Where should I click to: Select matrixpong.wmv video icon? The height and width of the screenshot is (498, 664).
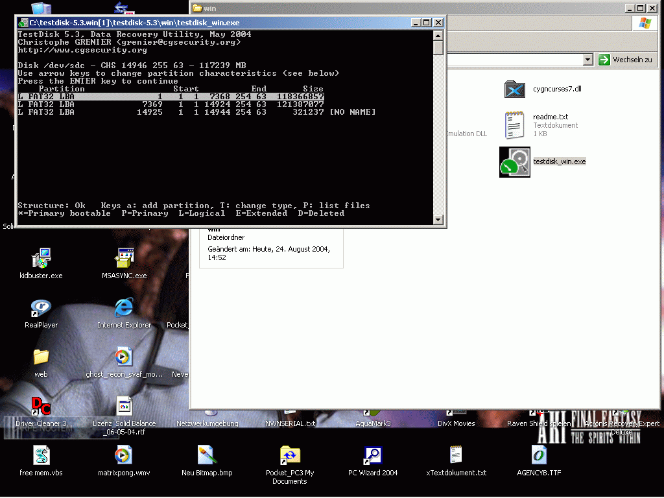(x=124, y=456)
